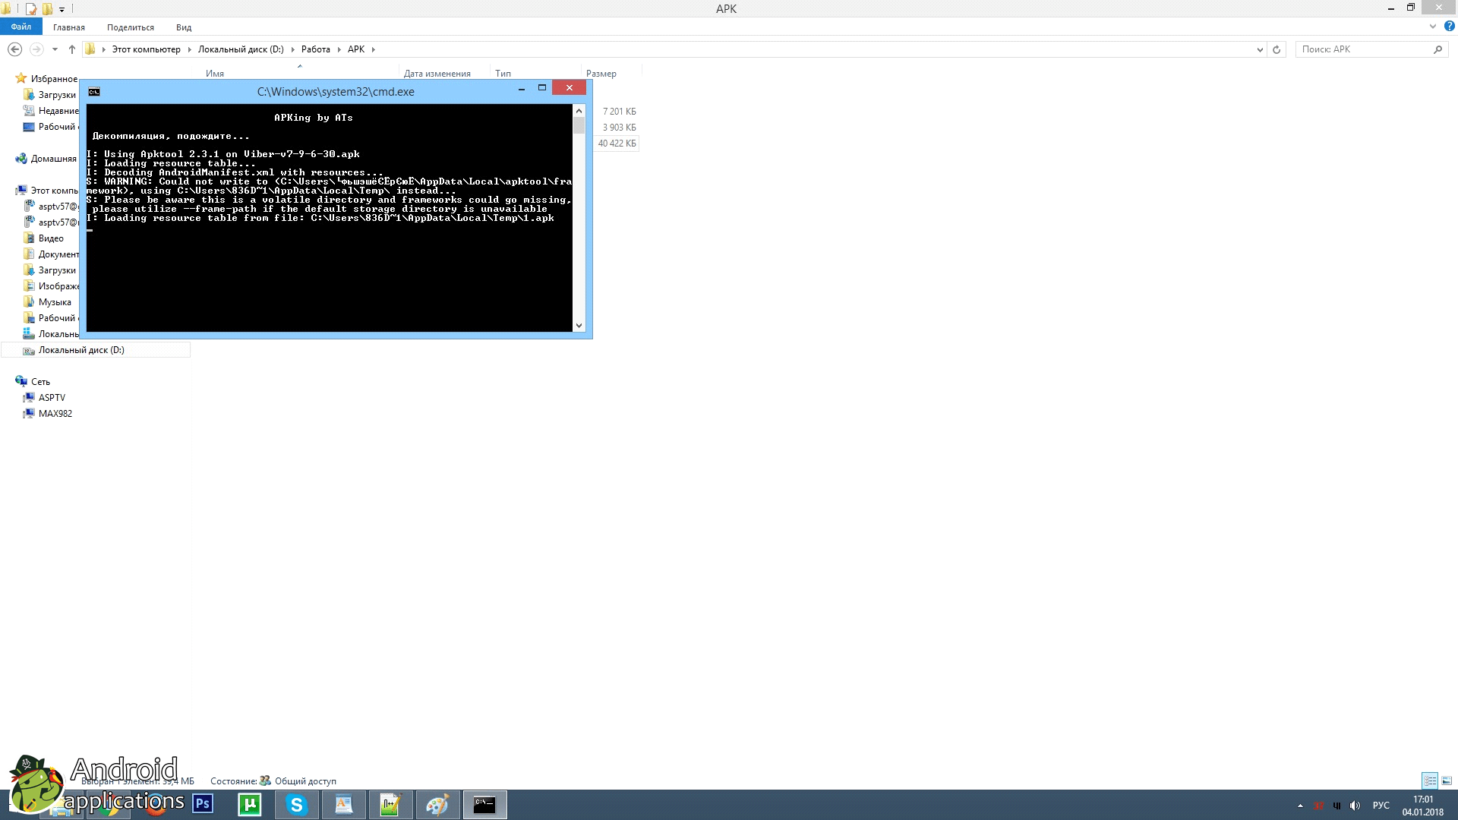
Task: Click the Explorer help question-mark icon
Action: 1449,26
